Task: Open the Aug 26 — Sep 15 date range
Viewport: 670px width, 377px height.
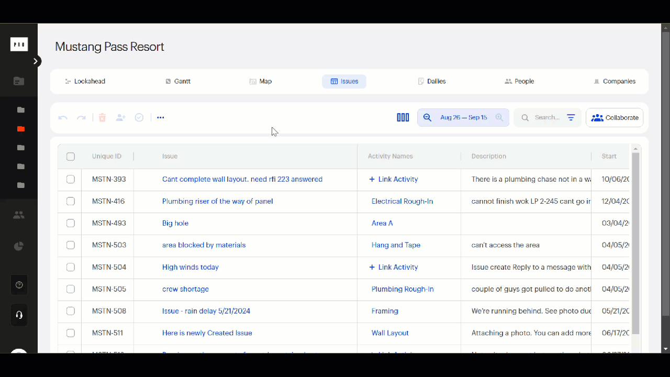Action: pos(464,118)
